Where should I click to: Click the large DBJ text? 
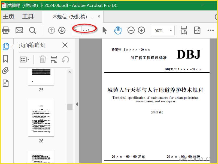pos(189,54)
